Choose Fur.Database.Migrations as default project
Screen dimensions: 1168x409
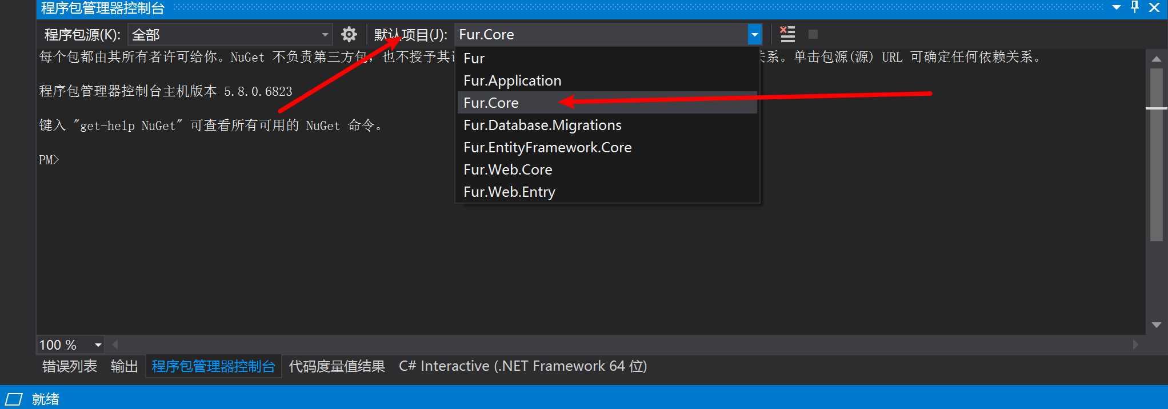point(542,125)
